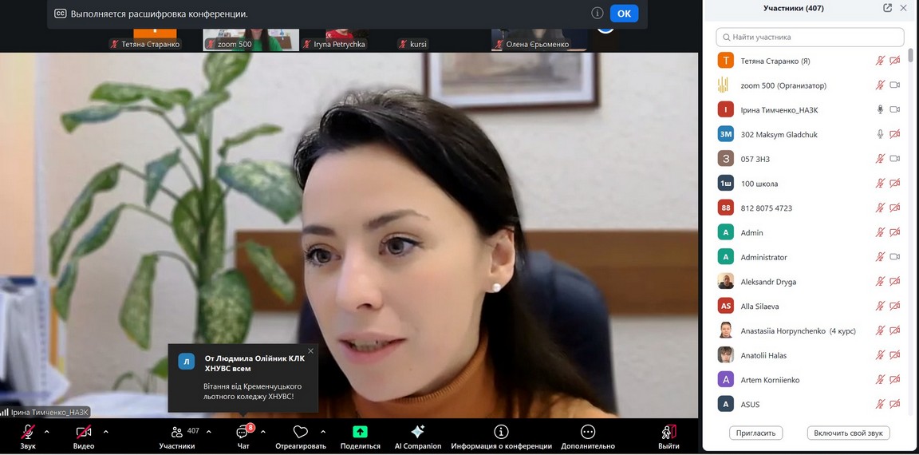Toggle the Звук microphone mute button
The width and height of the screenshot is (919, 455).
point(28,432)
